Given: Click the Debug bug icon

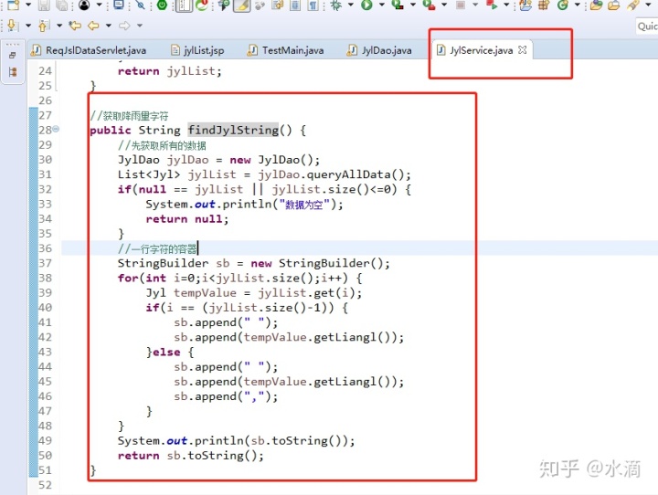Looking at the screenshot, I should tap(335, 5).
